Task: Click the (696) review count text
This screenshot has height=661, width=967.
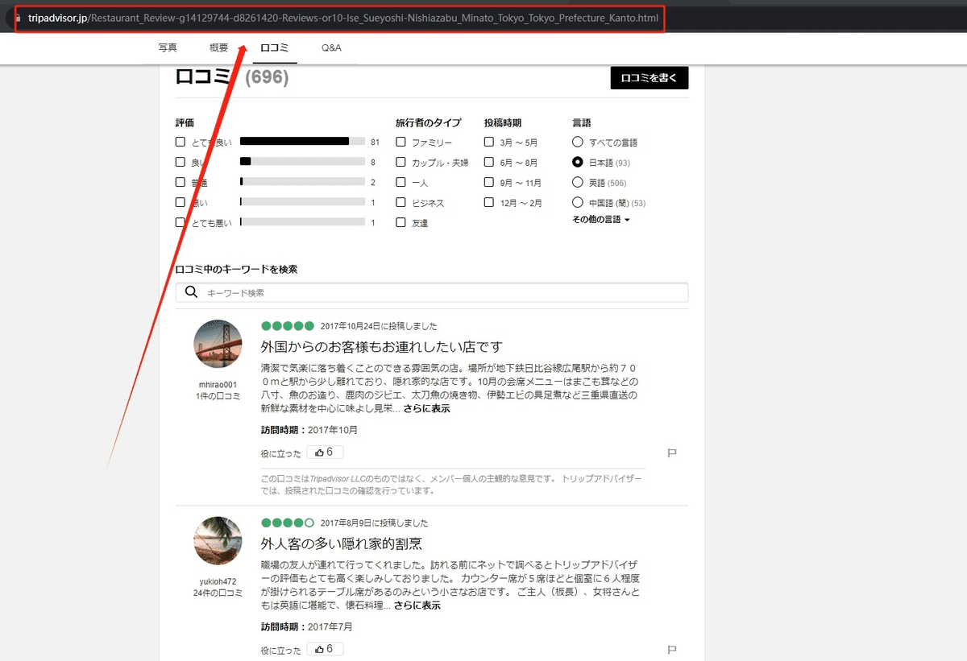Action: 267,78
